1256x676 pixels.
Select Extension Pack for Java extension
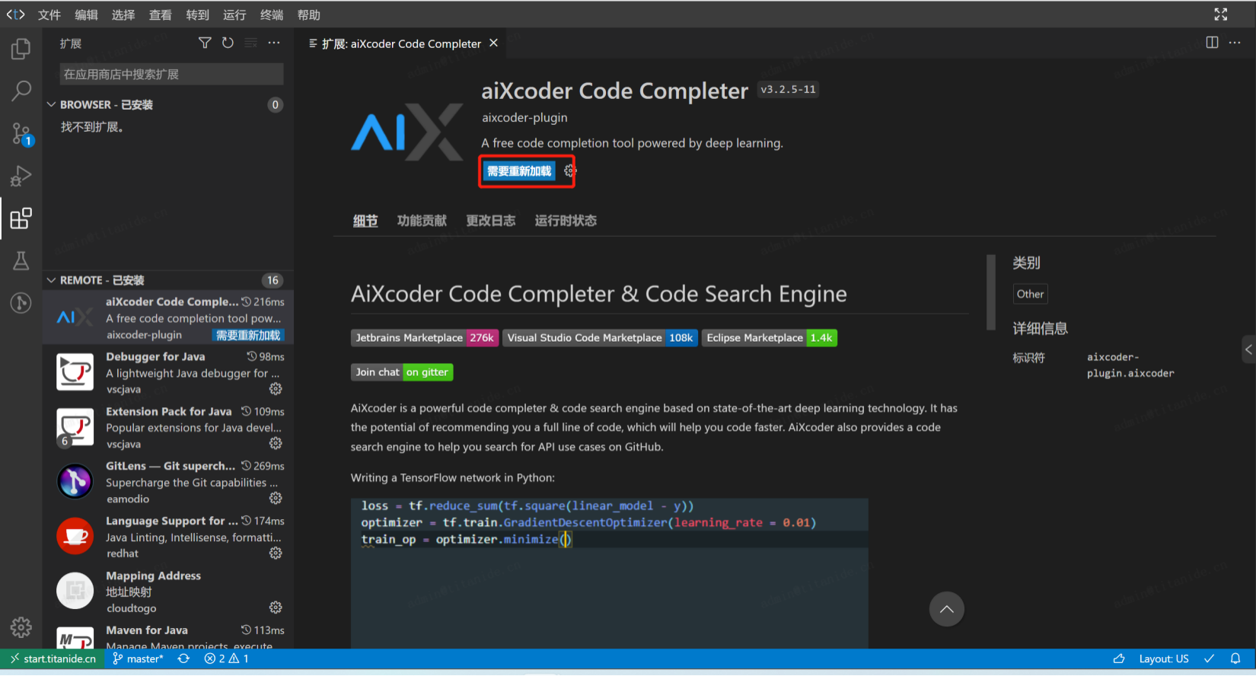pos(169,427)
